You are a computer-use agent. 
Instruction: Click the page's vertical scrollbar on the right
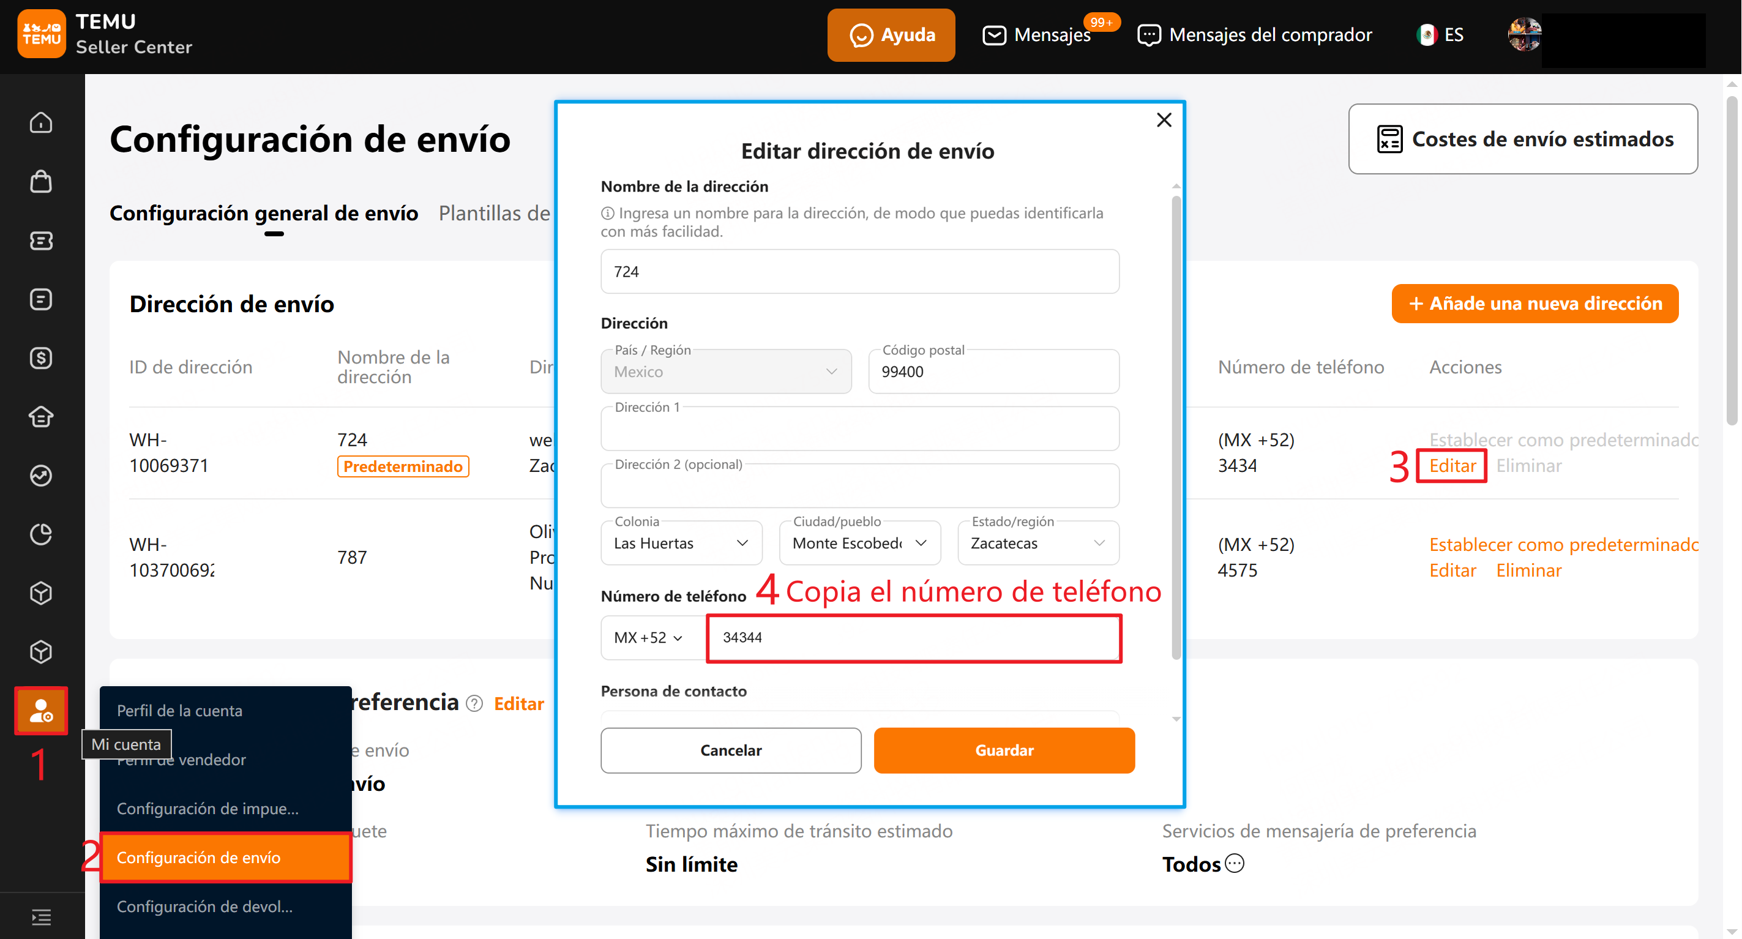pos(1731,260)
